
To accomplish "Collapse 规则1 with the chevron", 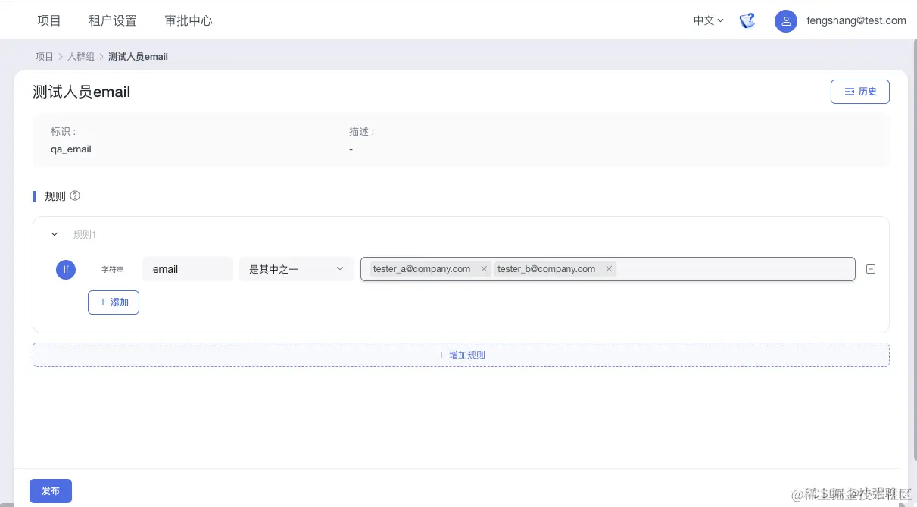I will 55,235.
